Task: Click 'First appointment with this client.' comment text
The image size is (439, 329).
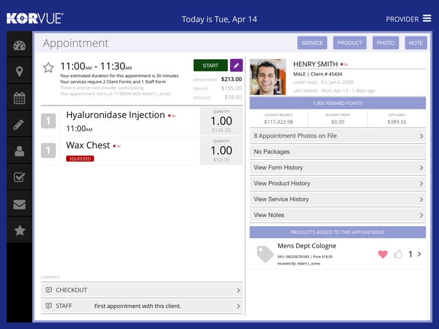Action: [138, 306]
